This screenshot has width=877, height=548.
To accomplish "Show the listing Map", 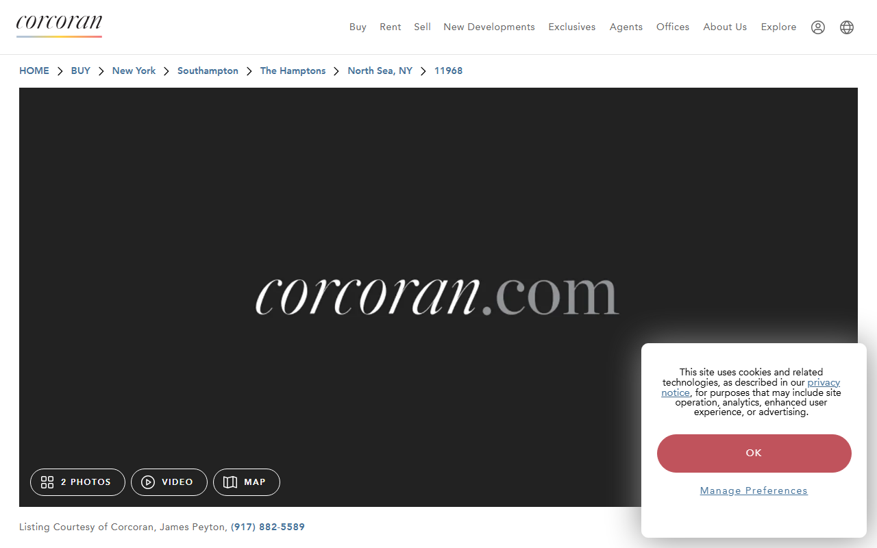I will pyautogui.click(x=247, y=482).
